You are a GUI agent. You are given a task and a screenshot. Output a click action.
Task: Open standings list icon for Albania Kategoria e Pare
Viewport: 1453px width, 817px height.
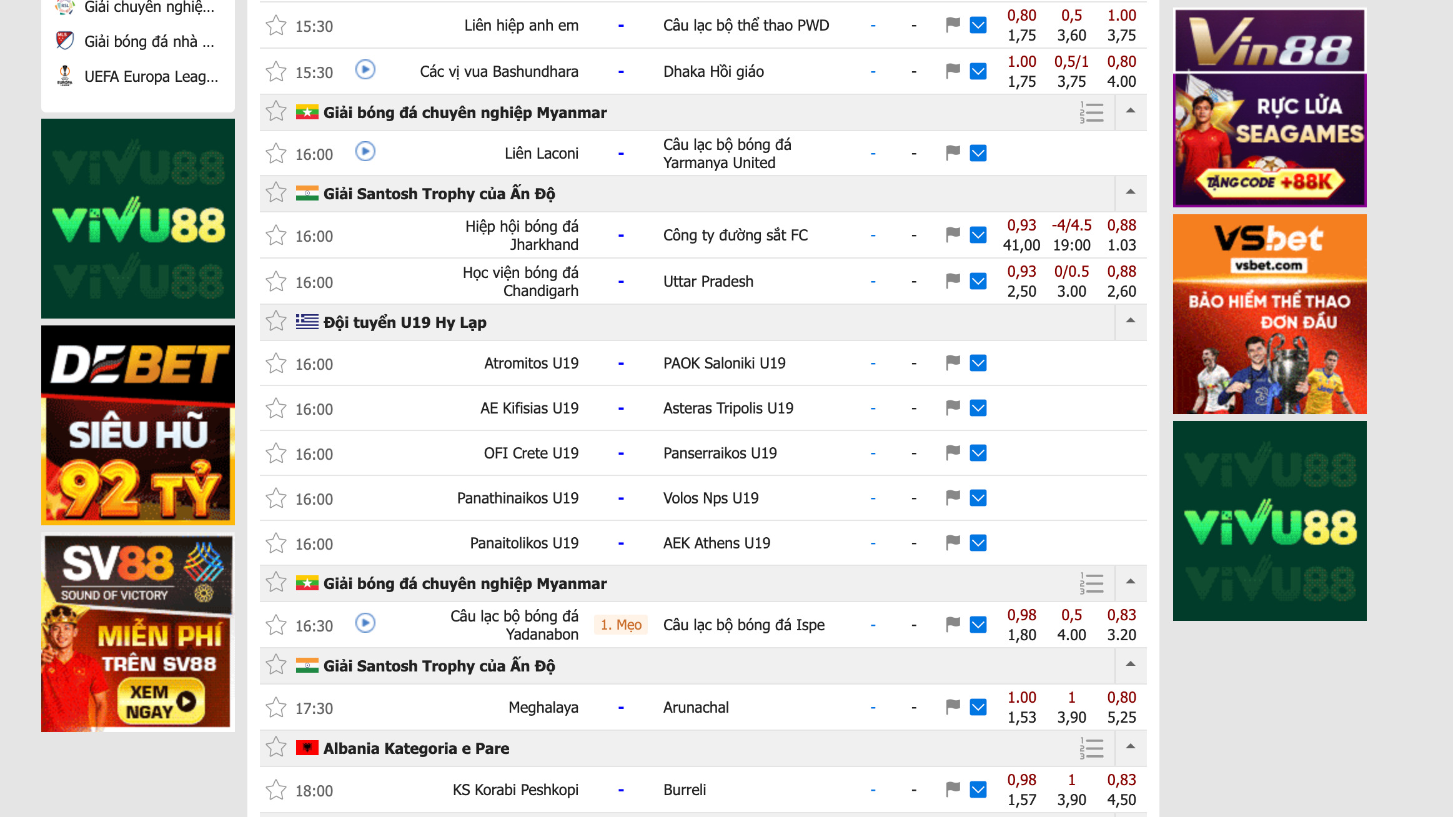[1091, 748]
